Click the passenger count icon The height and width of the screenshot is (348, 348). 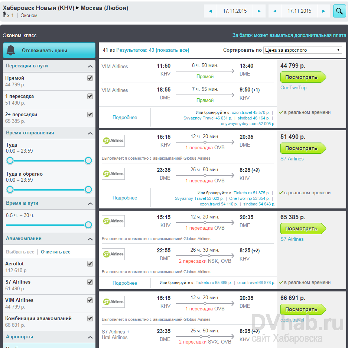(4, 15)
